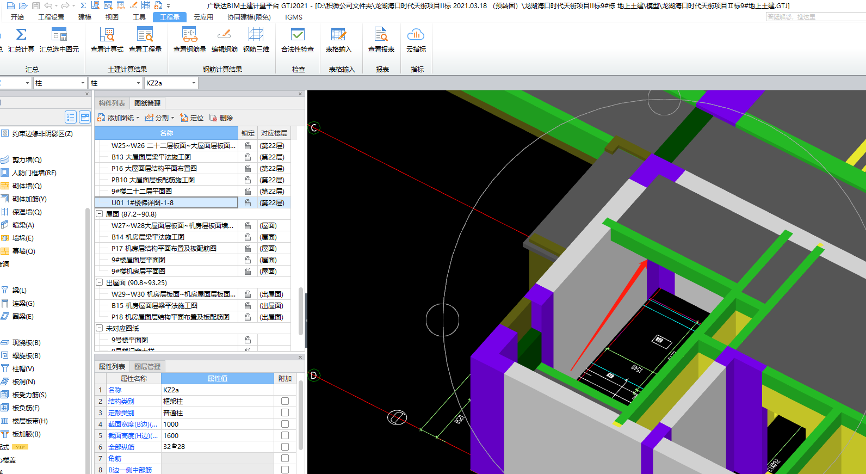Open 分割 dropdown arrow
Screen dimensions: 866x474
[x=172, y=118]
